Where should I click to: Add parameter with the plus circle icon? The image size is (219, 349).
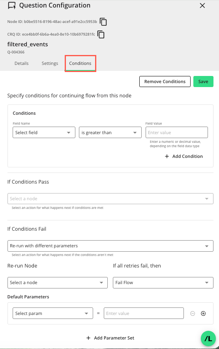coord(203,313)
